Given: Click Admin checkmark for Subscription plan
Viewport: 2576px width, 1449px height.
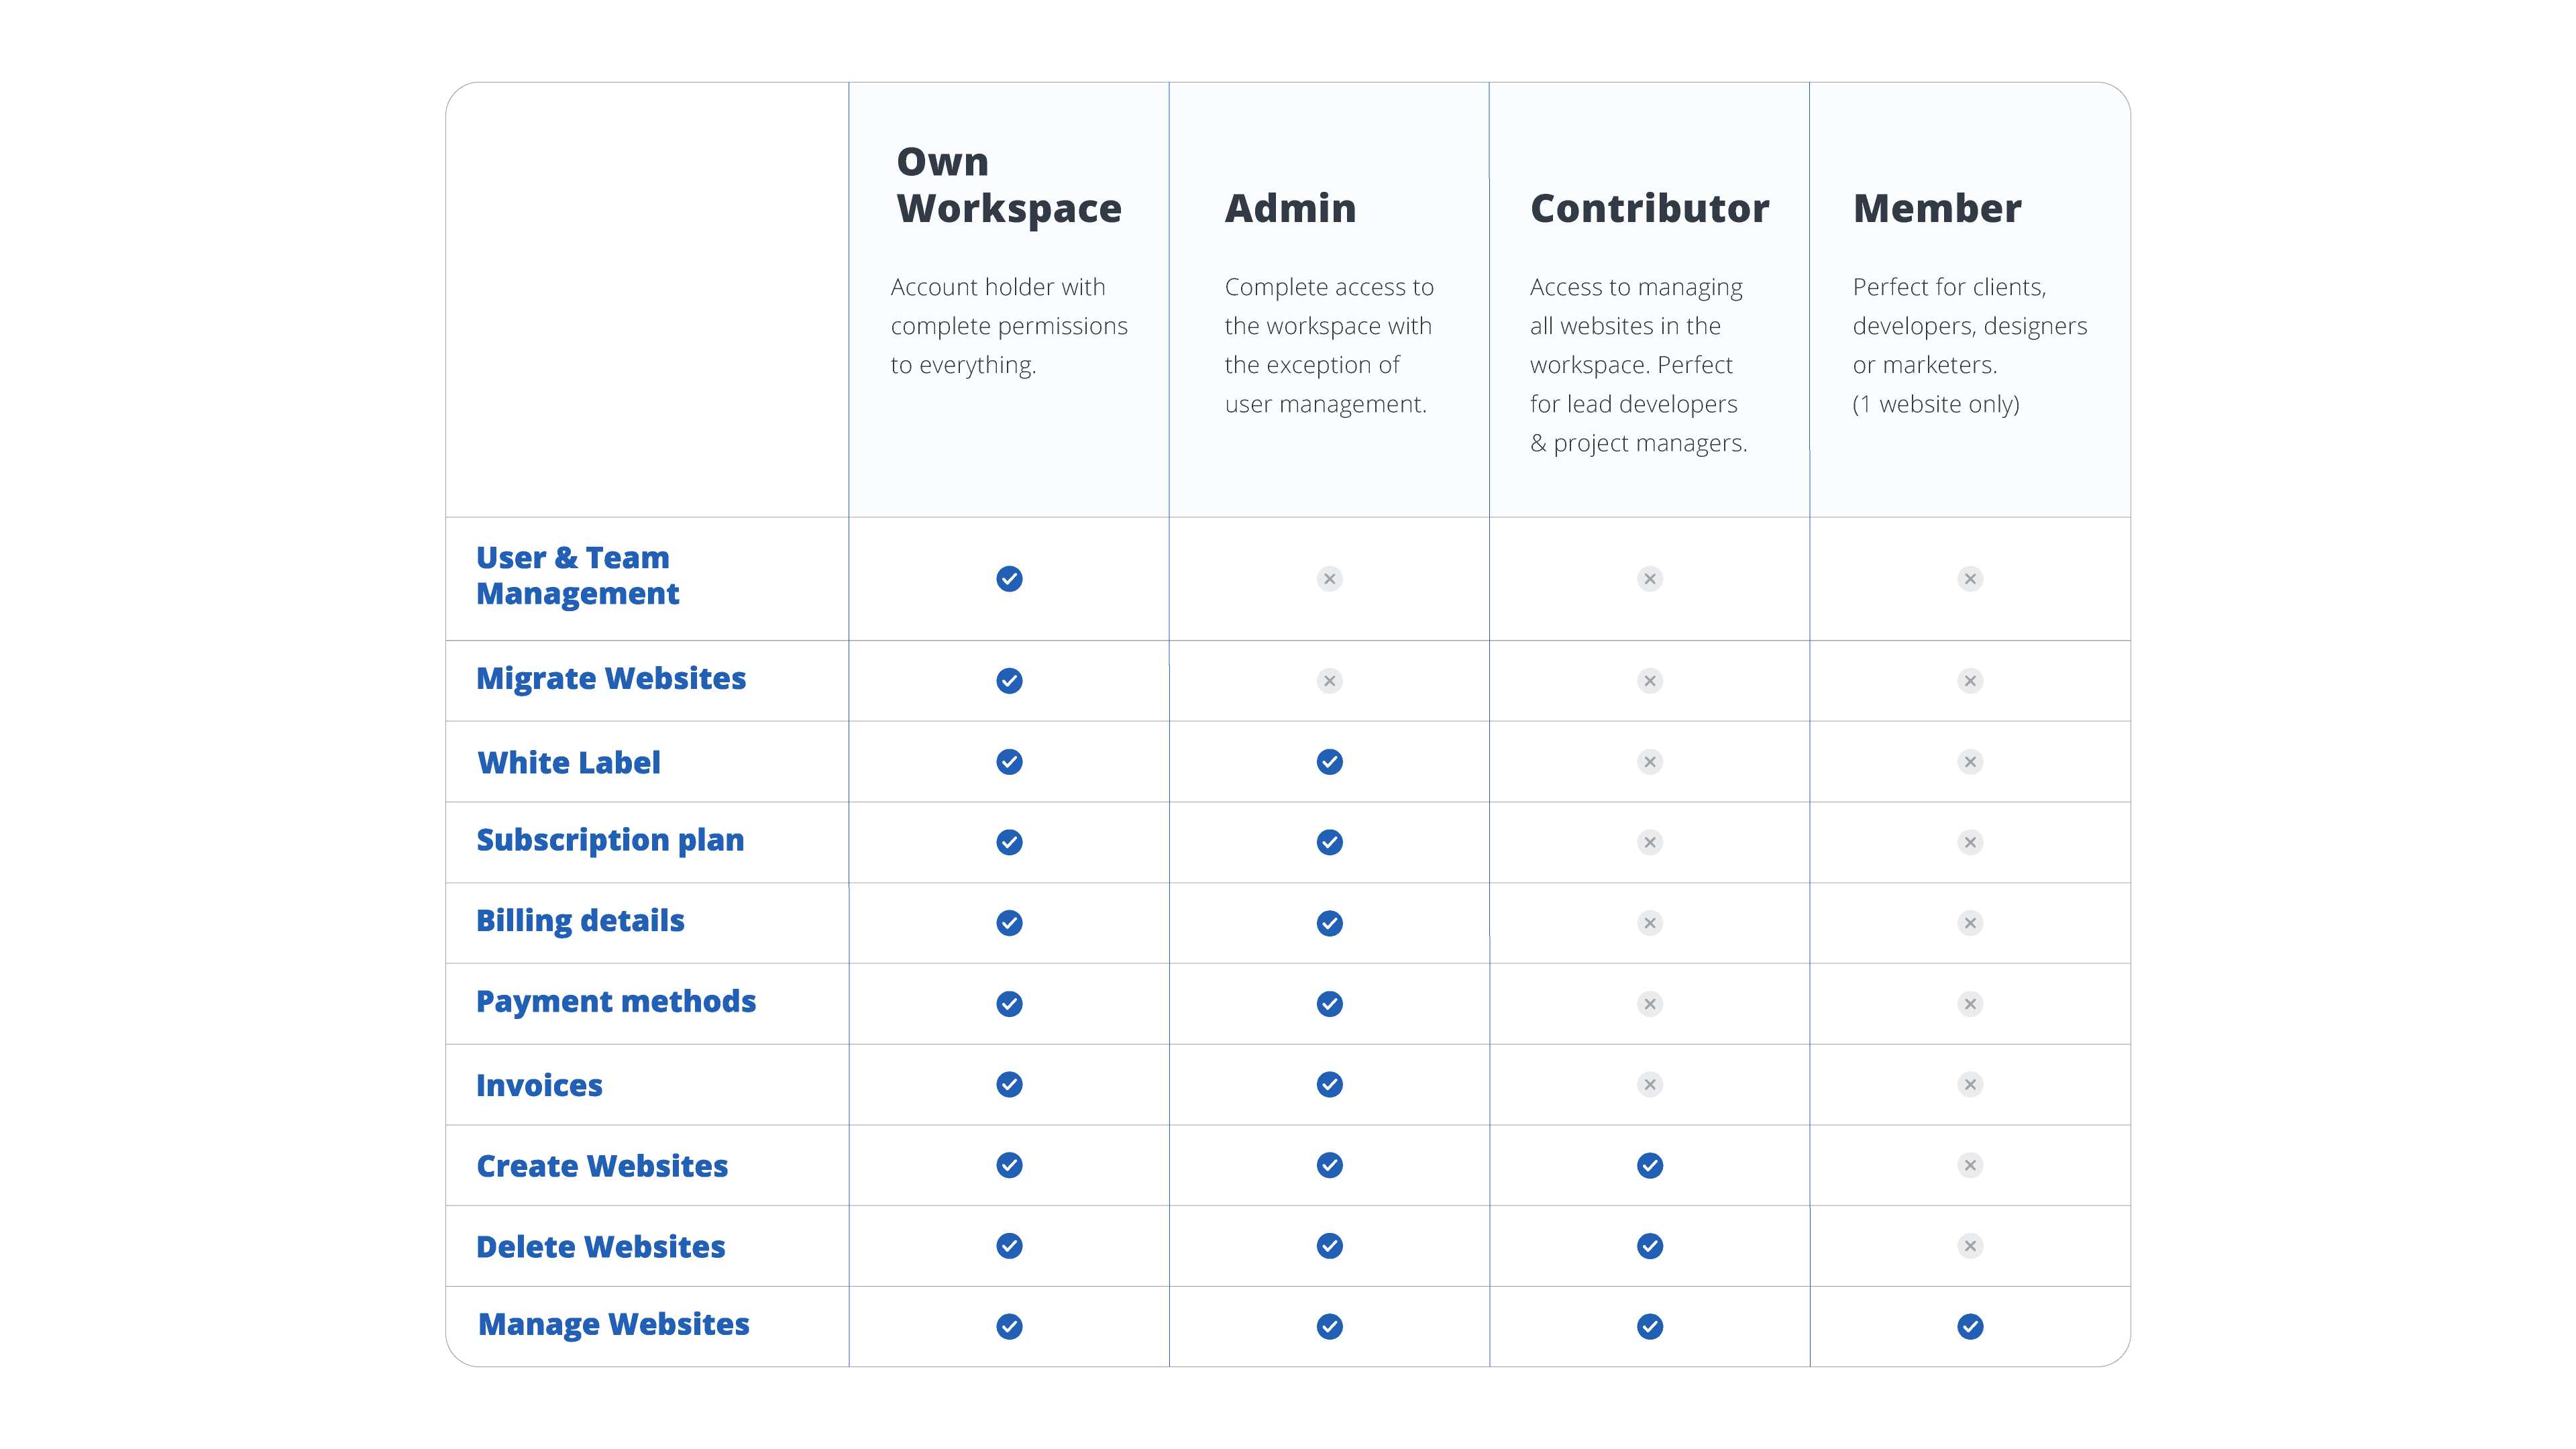Looking at the screenshot, I should pos(1329,842).
